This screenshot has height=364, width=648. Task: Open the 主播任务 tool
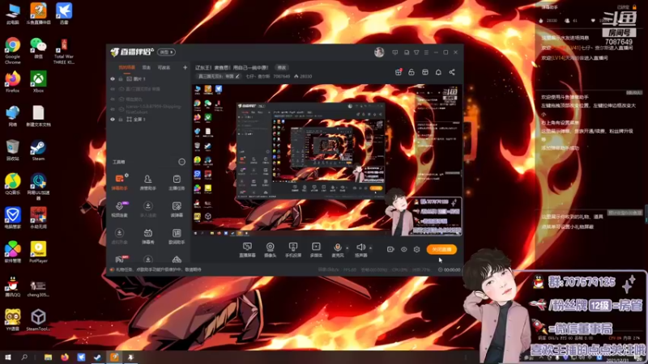[177, 182]
